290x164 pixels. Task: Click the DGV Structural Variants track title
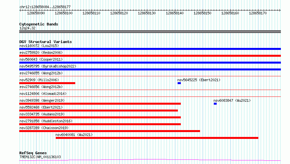(x=46, y=42)
